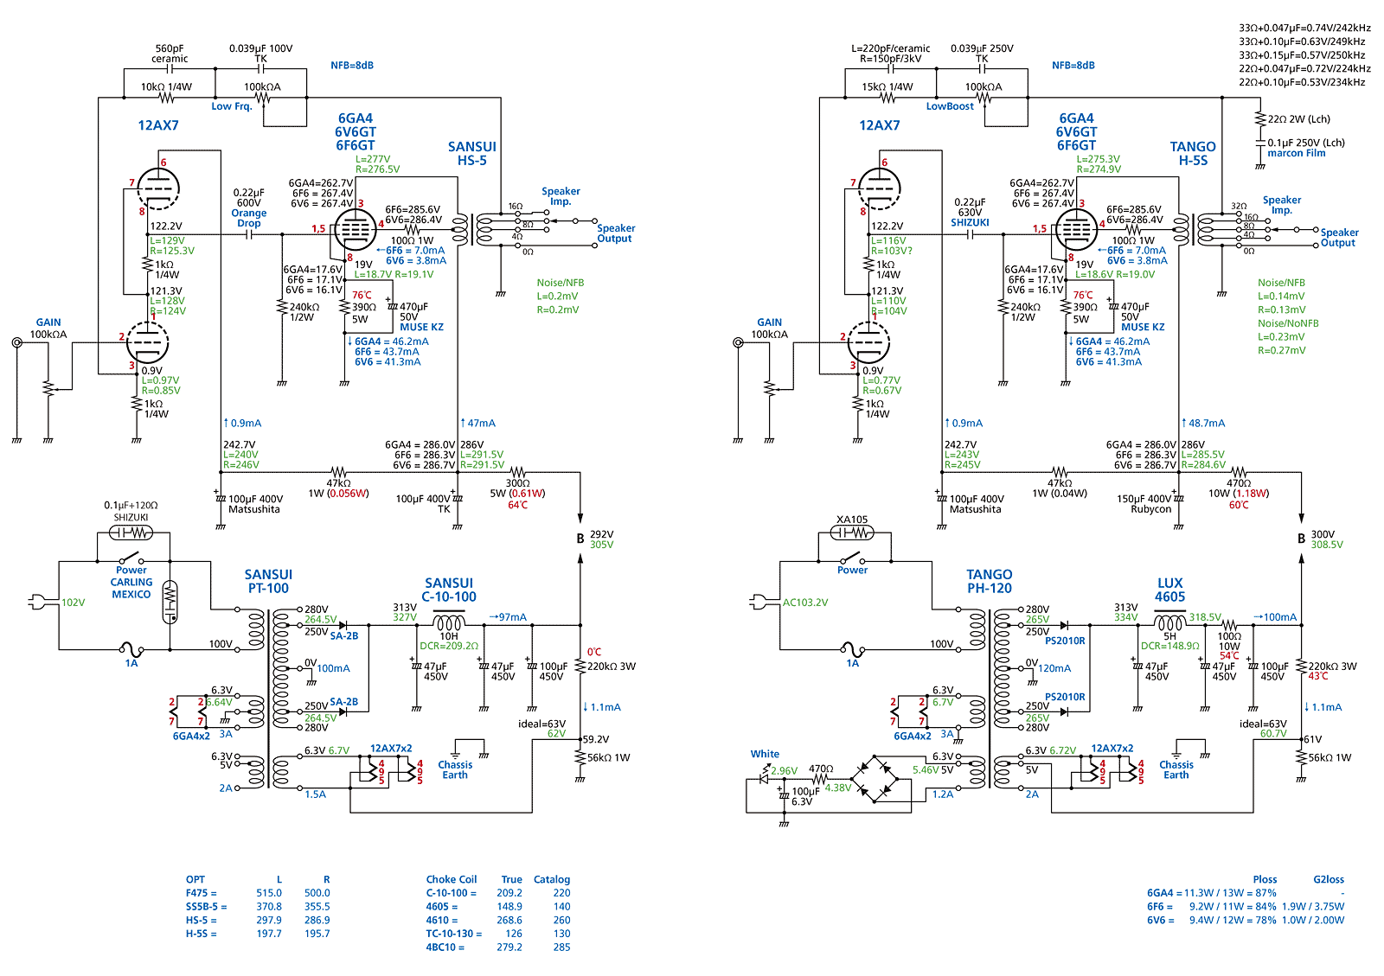
Task: Click the 'DCR=209.2Ω' choke value
Action: tap(449, 647)
